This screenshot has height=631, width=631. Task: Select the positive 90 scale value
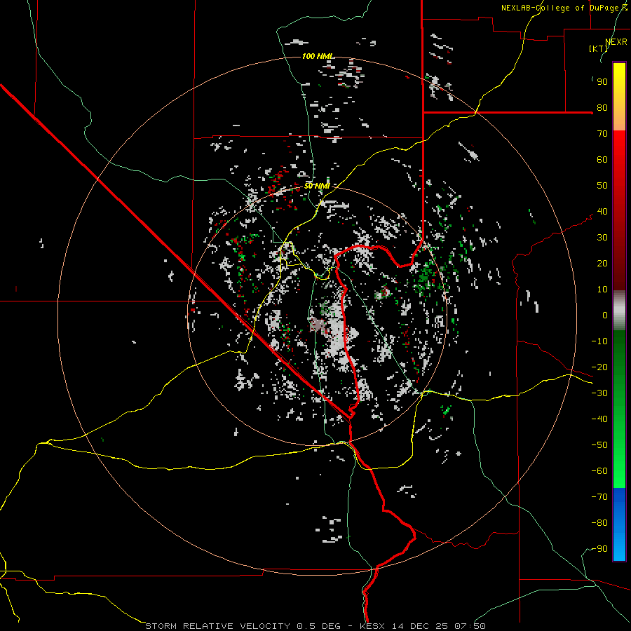point(602,82)
